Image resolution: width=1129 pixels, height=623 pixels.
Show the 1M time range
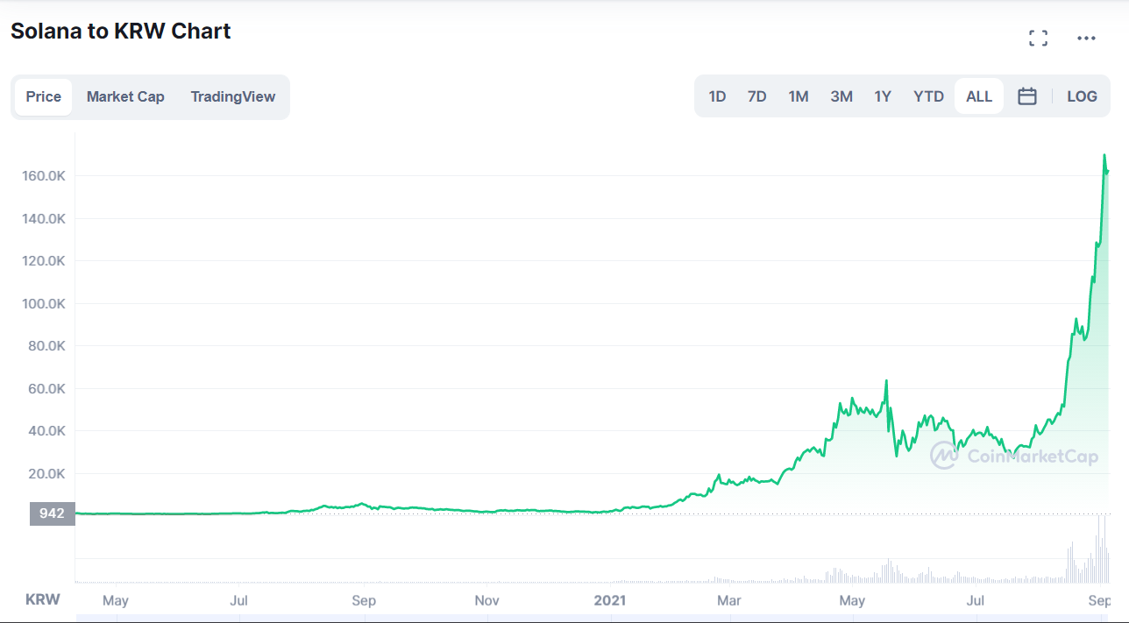point(798,96)
